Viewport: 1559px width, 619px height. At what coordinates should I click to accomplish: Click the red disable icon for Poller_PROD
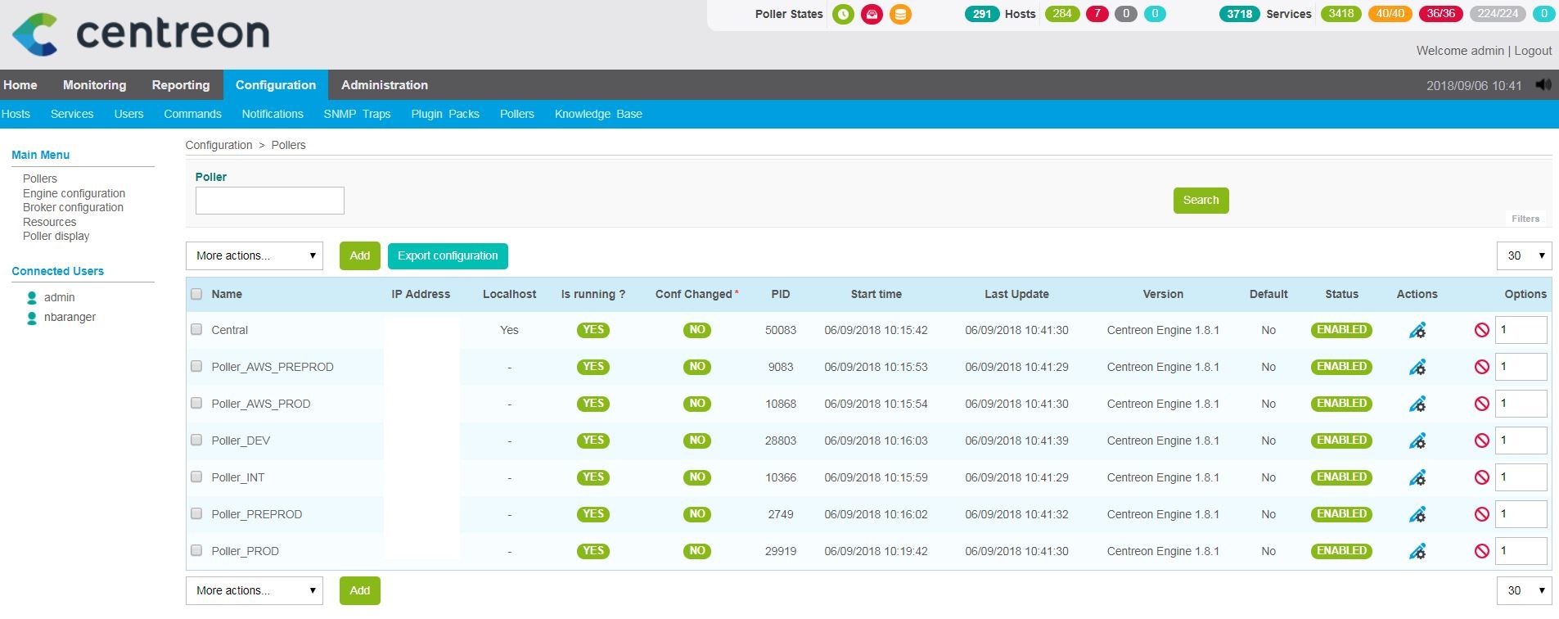pos(1481,551)
